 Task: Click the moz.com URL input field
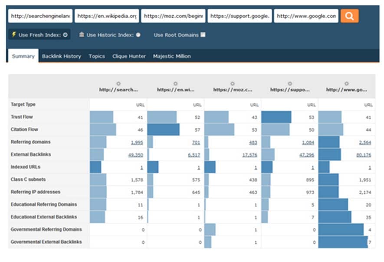click(173, 16)
